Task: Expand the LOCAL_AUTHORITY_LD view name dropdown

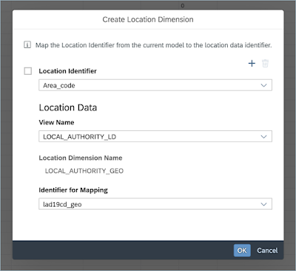Action: click(155, 136)
